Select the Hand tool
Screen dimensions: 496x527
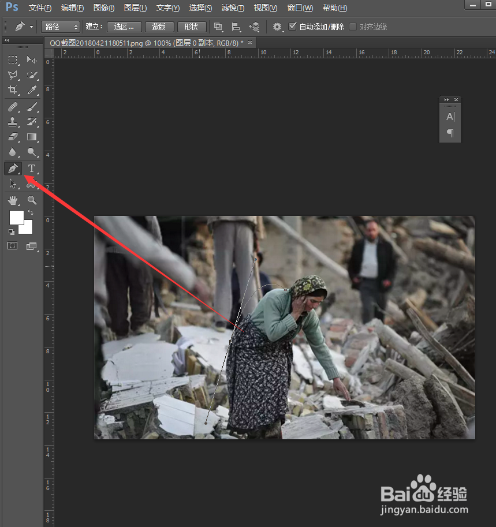click(13, 200)
